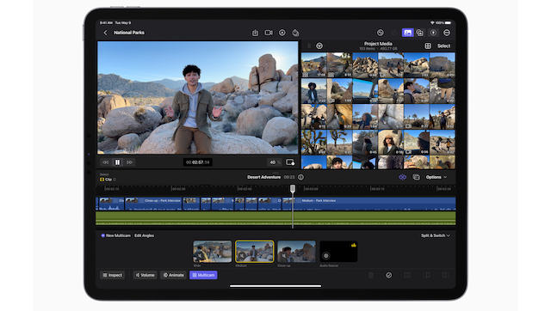This screenshot has width=551, height=311.
Task: Tap the undo history icon
Action: [x=381, y=33]
